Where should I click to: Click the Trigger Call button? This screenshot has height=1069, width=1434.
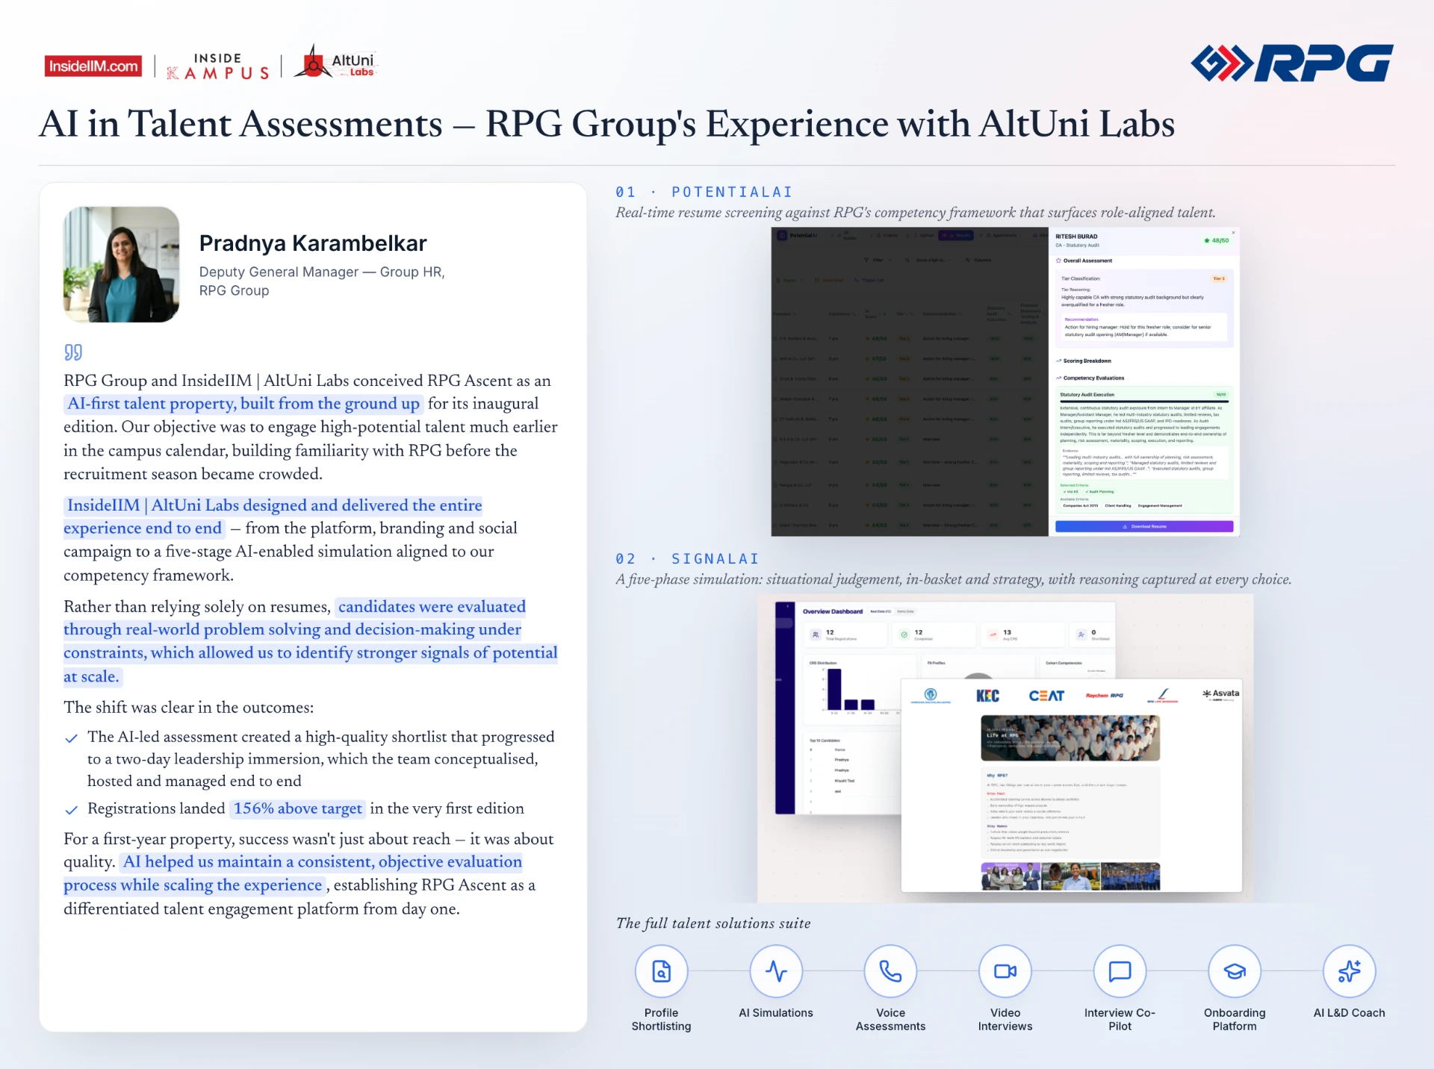click(x=869, y=280)
